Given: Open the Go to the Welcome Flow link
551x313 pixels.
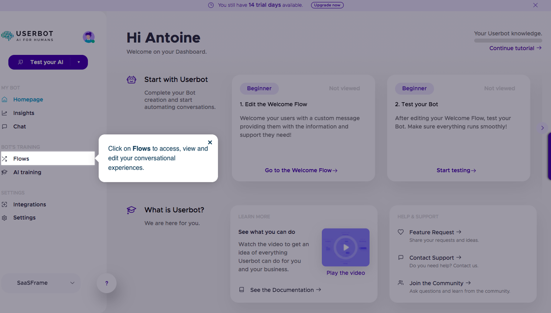Looking at the screenshot, I should [301, 170].
